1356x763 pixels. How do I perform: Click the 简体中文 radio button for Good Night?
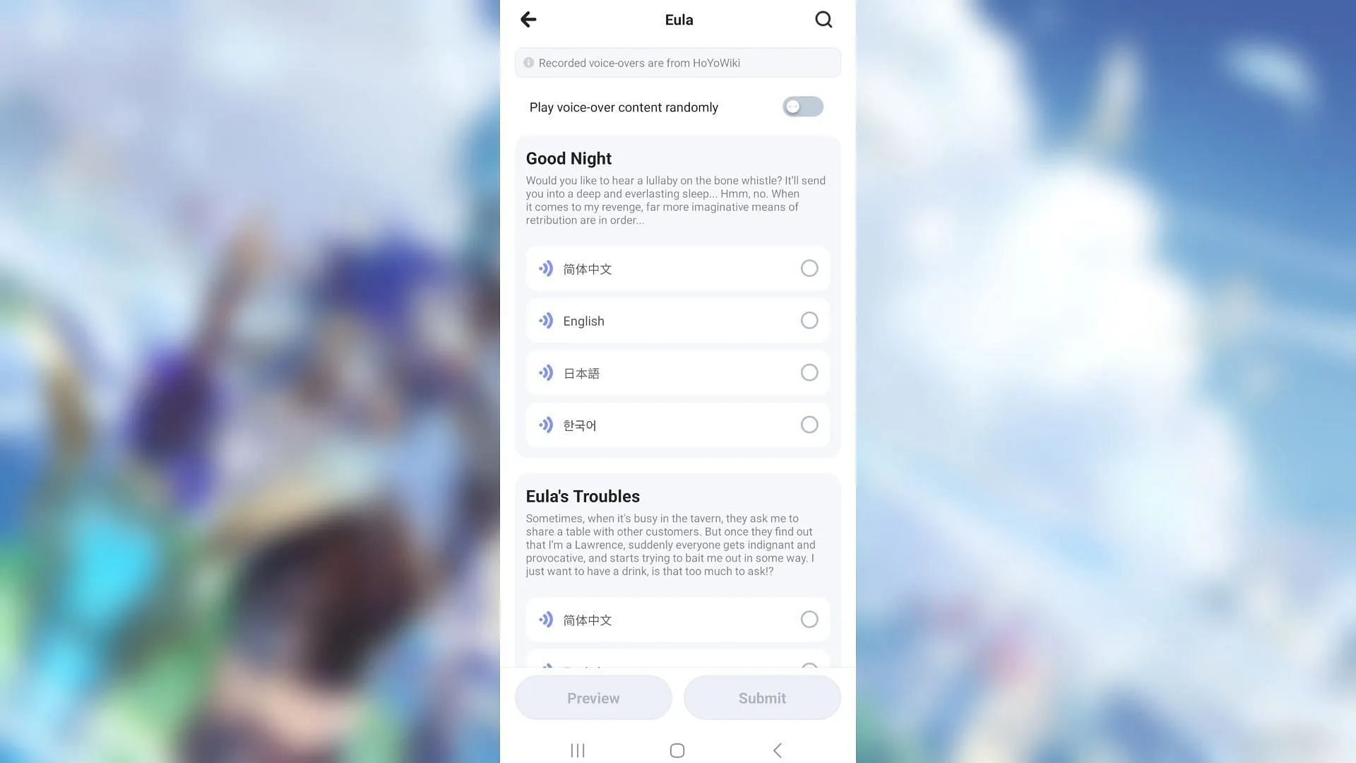coord(809,268)
